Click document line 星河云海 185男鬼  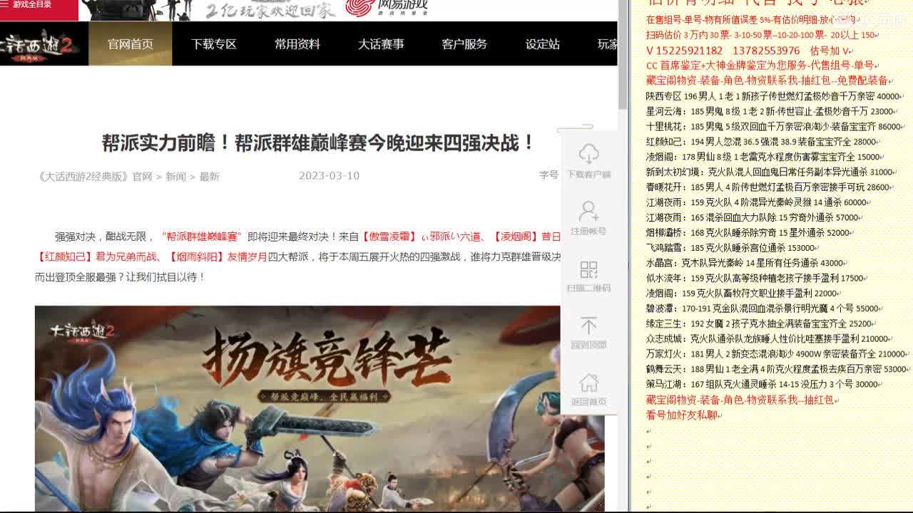point(770,111)
